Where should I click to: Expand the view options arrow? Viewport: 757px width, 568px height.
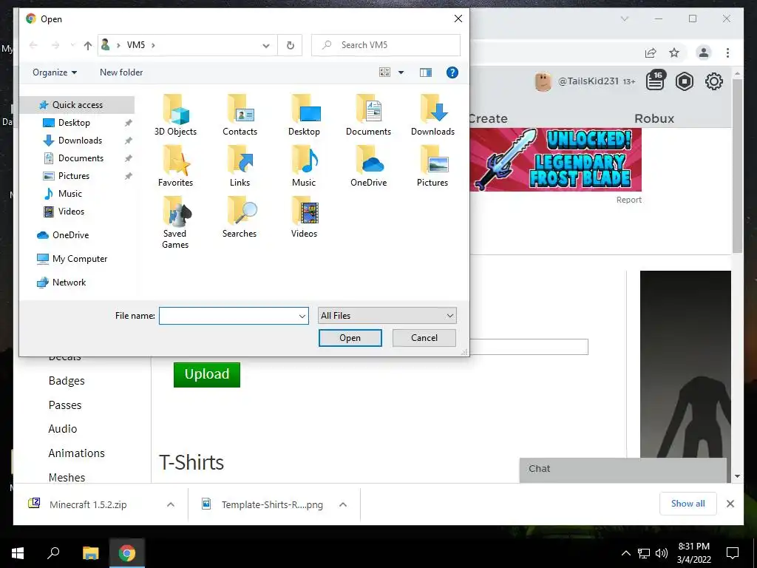tap(401, 72)
